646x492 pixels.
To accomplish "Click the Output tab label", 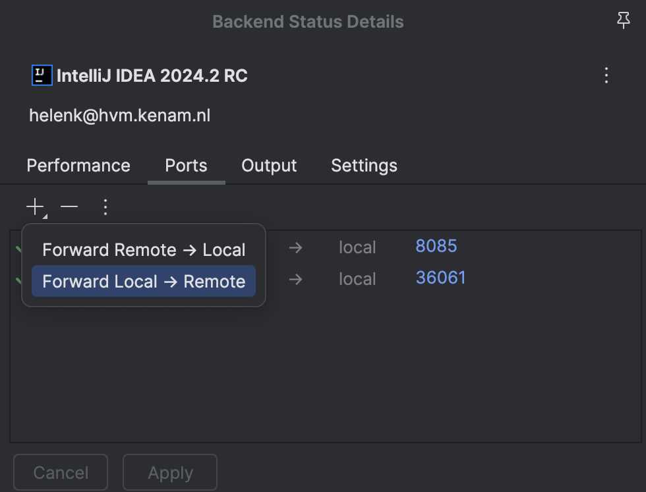I will (268, 166).
